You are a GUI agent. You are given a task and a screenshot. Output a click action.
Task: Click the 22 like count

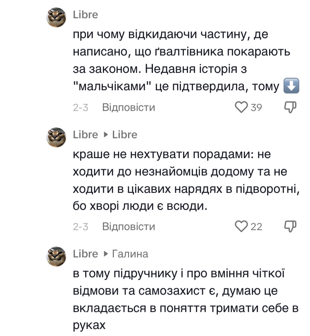[x=256, y=227]
